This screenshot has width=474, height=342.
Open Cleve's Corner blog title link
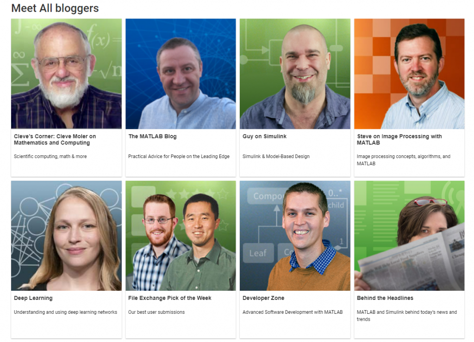55,140
